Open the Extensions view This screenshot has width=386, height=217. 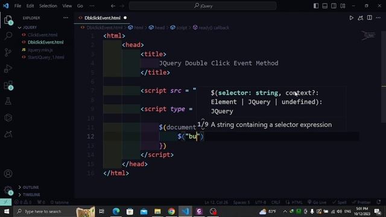8,85
